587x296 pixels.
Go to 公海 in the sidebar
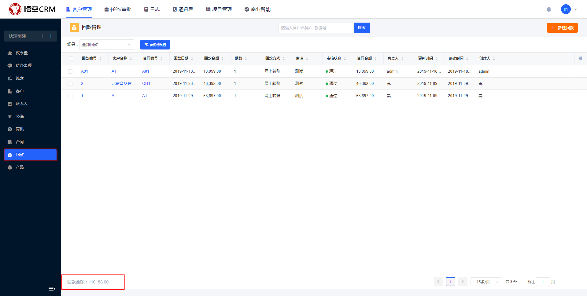point(20,116)
